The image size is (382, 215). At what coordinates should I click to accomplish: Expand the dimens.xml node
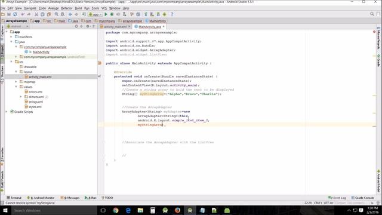tap(21, 97)
